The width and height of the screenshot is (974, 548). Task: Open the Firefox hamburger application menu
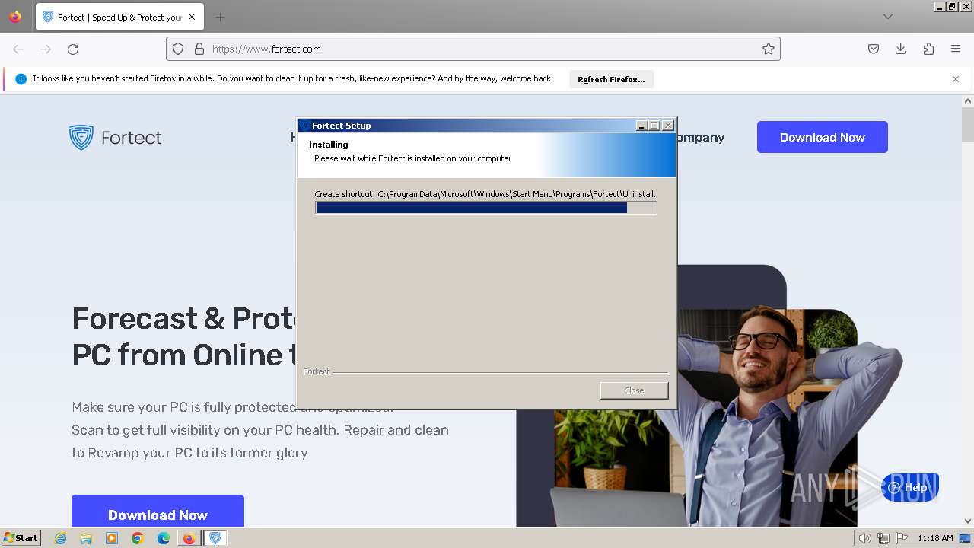click(x=956, y=49)
